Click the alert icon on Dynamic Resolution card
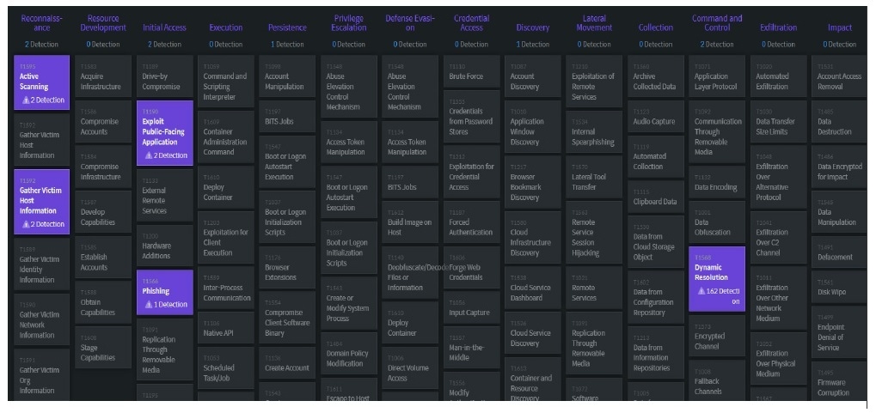Viewport: 876px width, 413px height. [x=702, y=291]
